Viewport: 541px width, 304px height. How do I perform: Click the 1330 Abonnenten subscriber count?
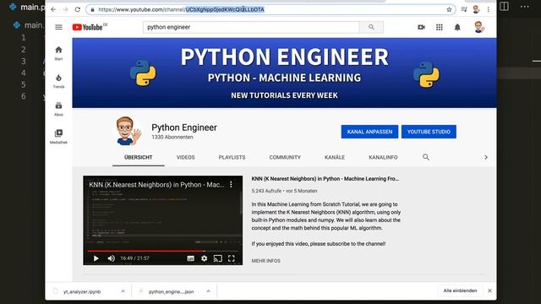pyautogui.click(x=172, y=137)
